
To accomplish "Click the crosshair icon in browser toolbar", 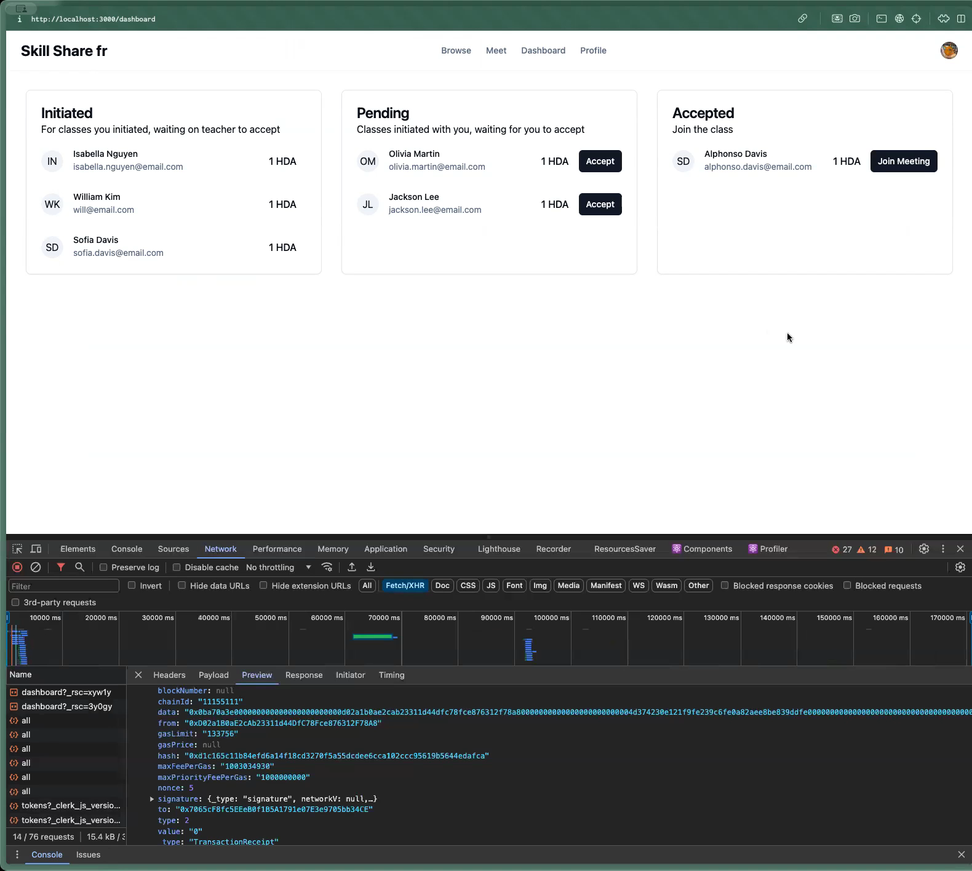I will click(917, 18).
